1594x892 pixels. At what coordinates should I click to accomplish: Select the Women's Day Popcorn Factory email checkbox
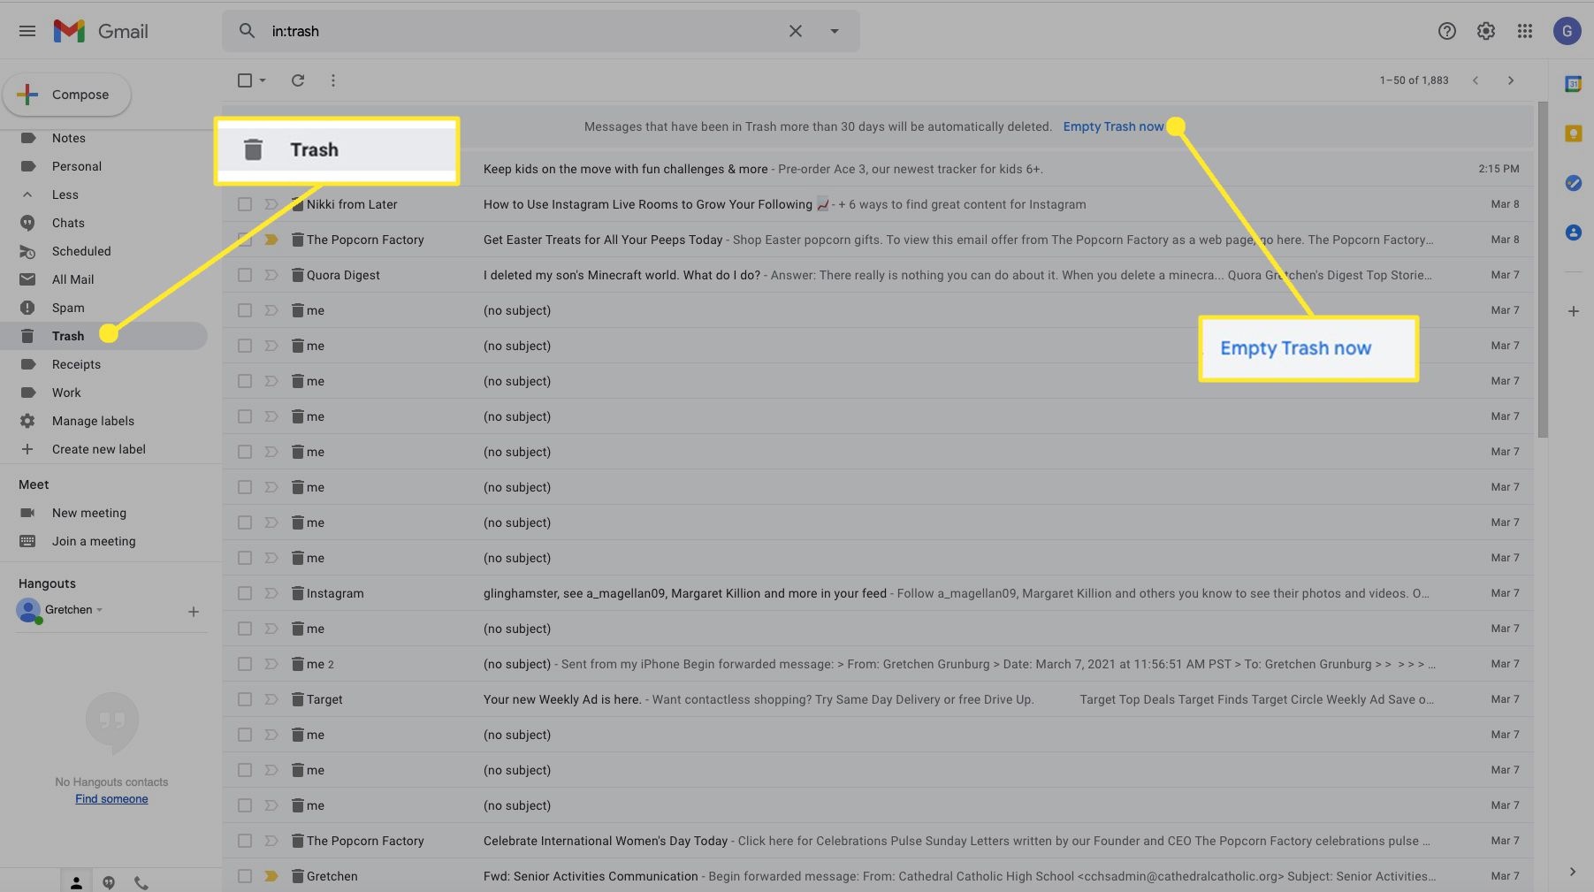(245, 841)
